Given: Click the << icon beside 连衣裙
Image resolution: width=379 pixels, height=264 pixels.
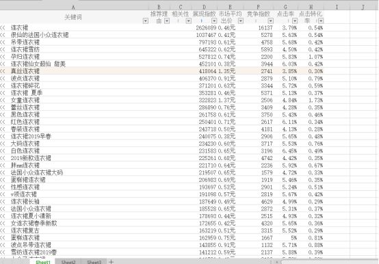Looking at the screenshot, I should 3,28.
